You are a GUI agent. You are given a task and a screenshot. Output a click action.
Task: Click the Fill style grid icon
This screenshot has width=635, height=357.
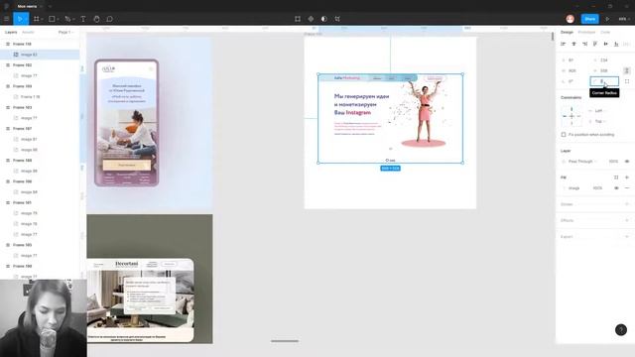coord(616,178)
